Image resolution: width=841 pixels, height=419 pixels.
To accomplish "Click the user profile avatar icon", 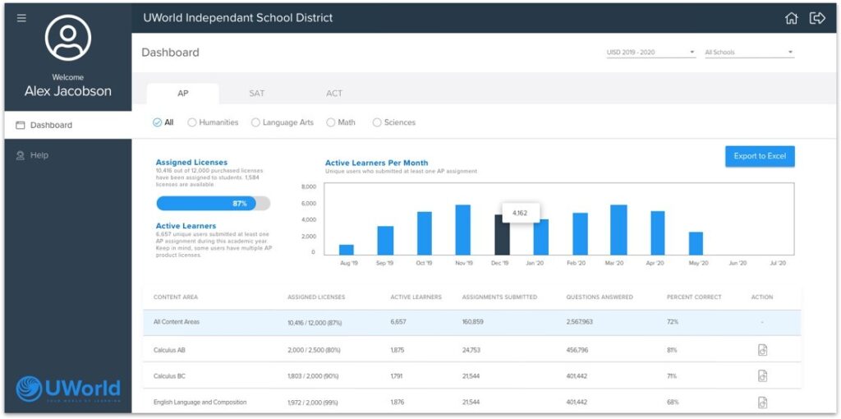I will pos(68,38).
